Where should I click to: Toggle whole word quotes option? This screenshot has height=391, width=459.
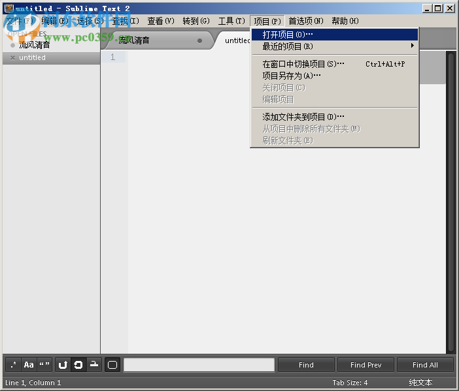coord(44,365)
